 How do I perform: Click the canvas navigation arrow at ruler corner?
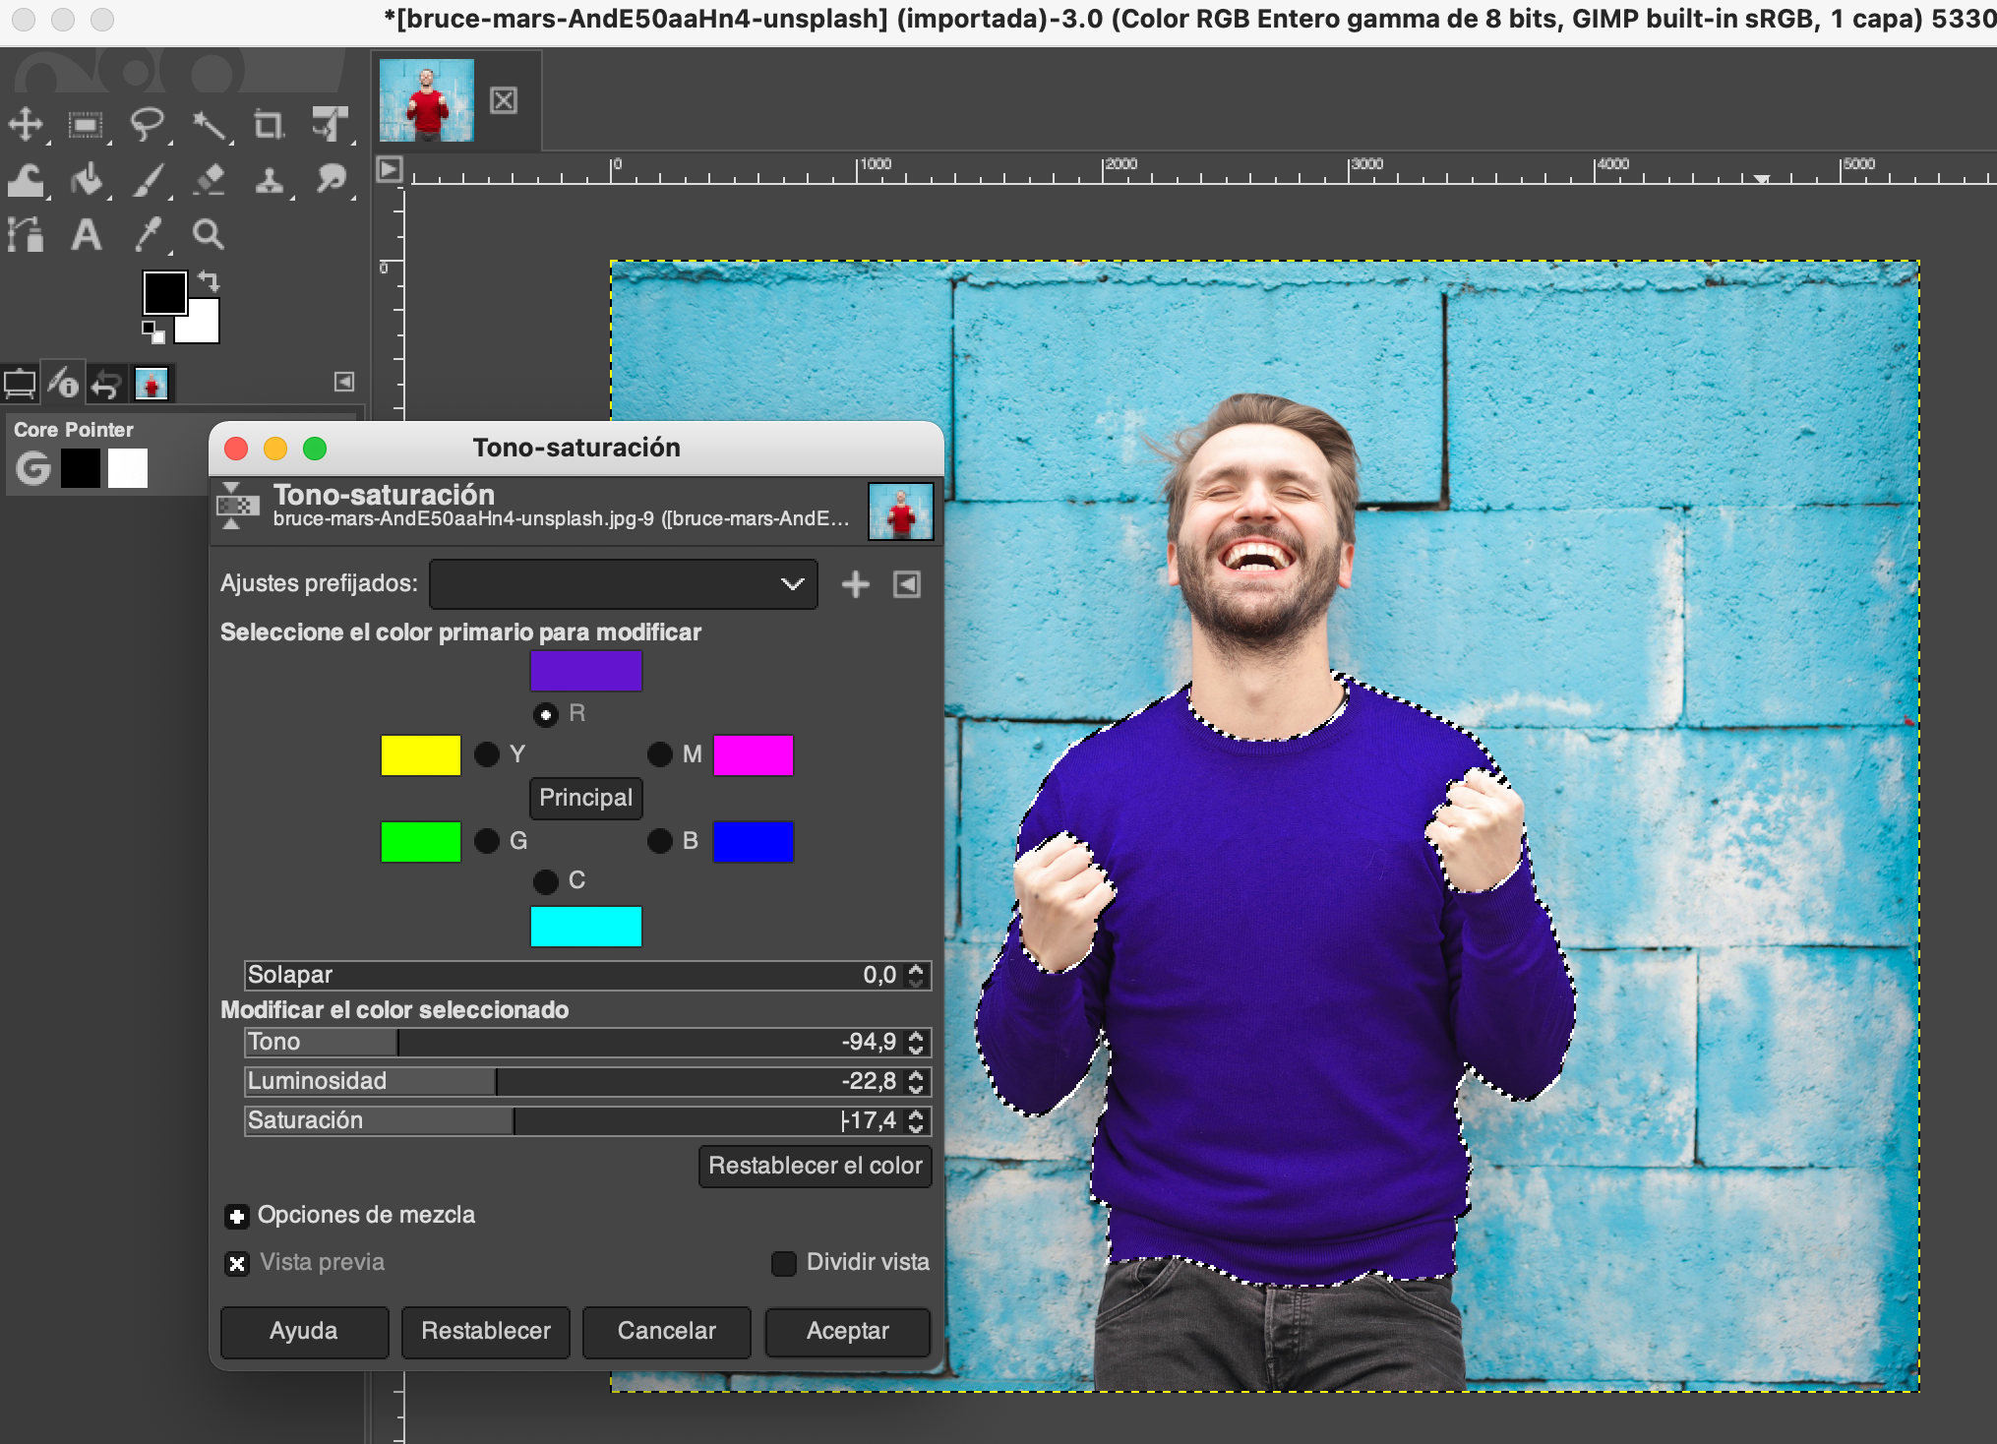tap(390, 169)
